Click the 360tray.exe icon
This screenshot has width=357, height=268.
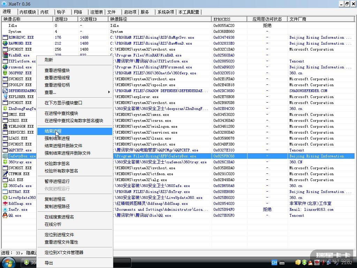tap(5, 162)
